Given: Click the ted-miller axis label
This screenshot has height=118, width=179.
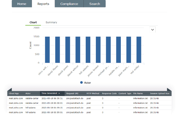Looking at the screenshot, I should coord(135,70).
